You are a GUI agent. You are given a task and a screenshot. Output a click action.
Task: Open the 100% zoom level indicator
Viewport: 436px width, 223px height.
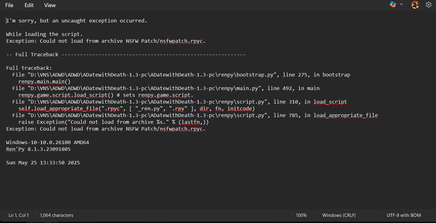point(301,215)
